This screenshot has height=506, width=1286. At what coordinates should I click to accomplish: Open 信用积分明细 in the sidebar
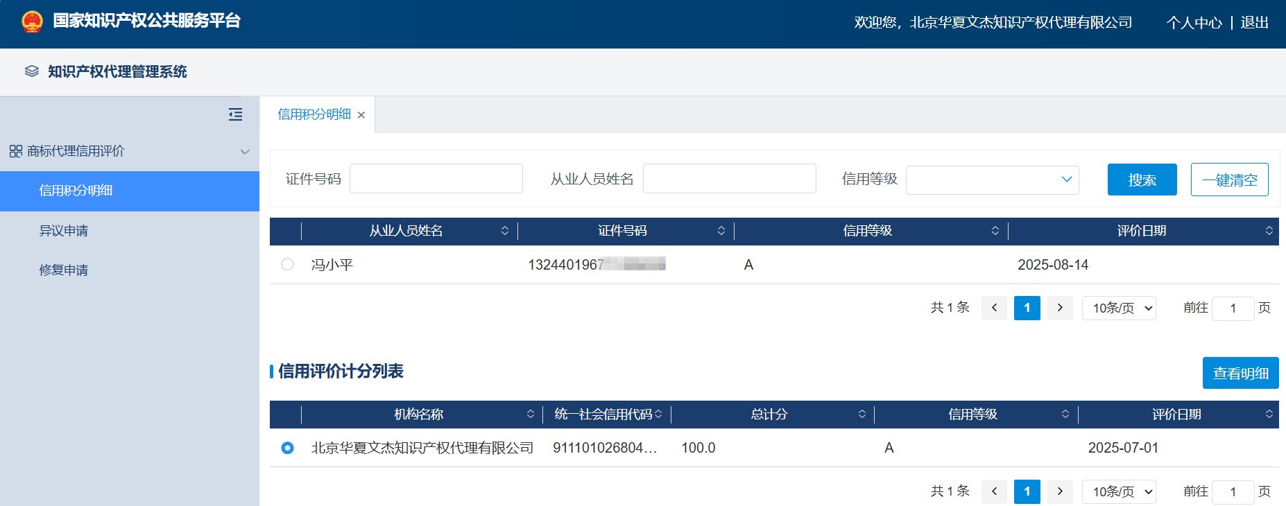tap(130, 191)
